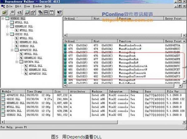Viewport: 187px width, 139px height.
Task: Select USER32.DLL node under GDI32.DLL
Action: pyautogui.click(x=27, y=46)
